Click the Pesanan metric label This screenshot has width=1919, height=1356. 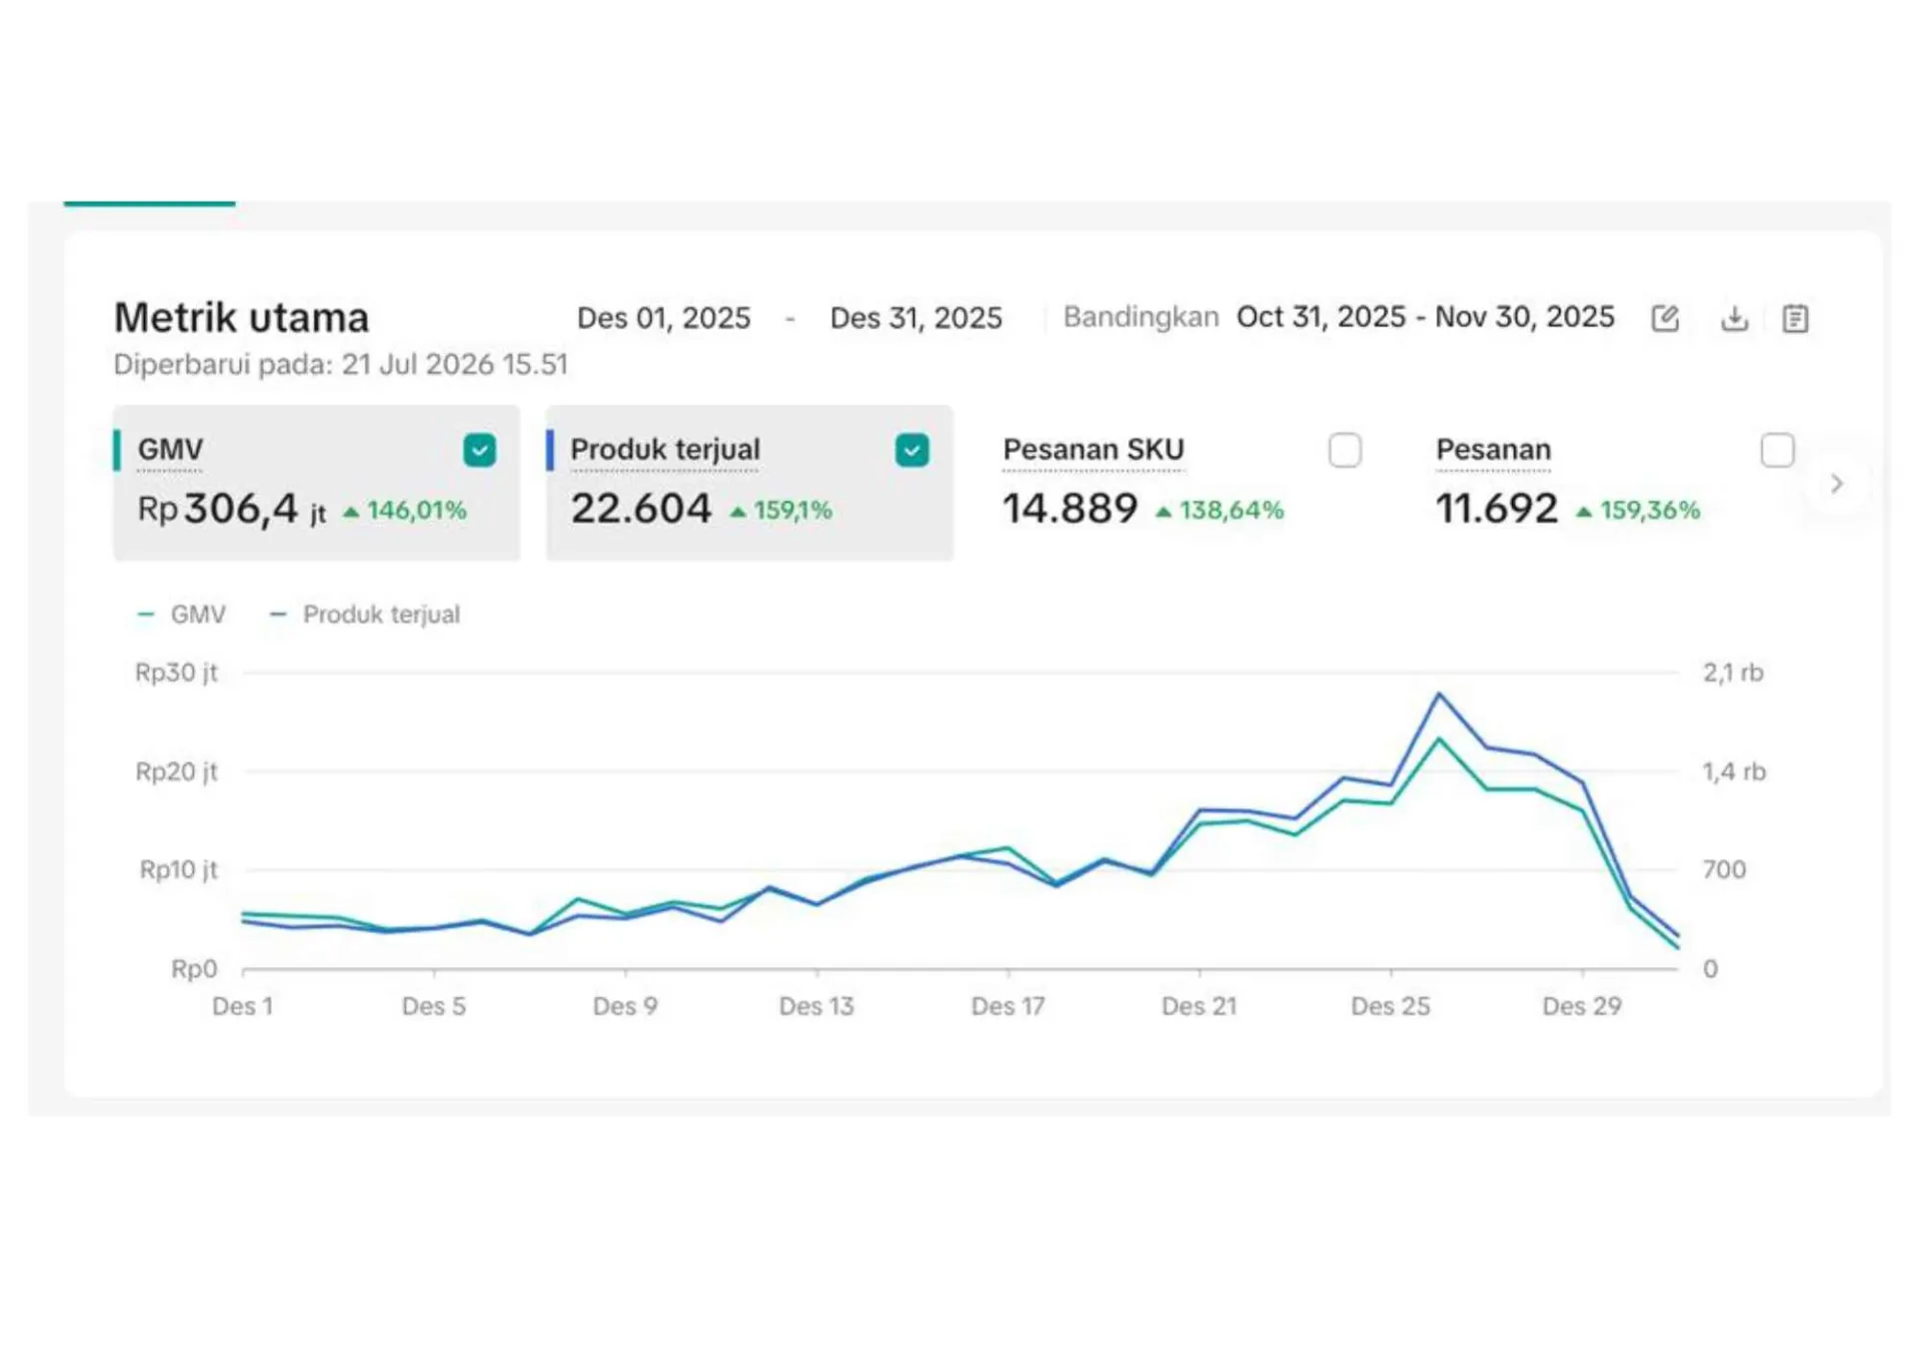coord(1493,450)
